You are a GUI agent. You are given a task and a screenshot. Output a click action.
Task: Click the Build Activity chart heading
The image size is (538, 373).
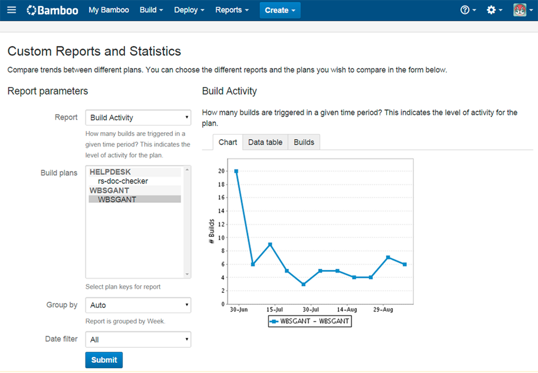[230, 91]
